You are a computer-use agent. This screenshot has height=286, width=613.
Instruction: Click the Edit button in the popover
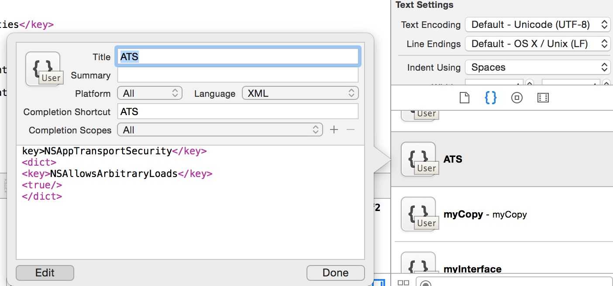(x=45, y=273)
